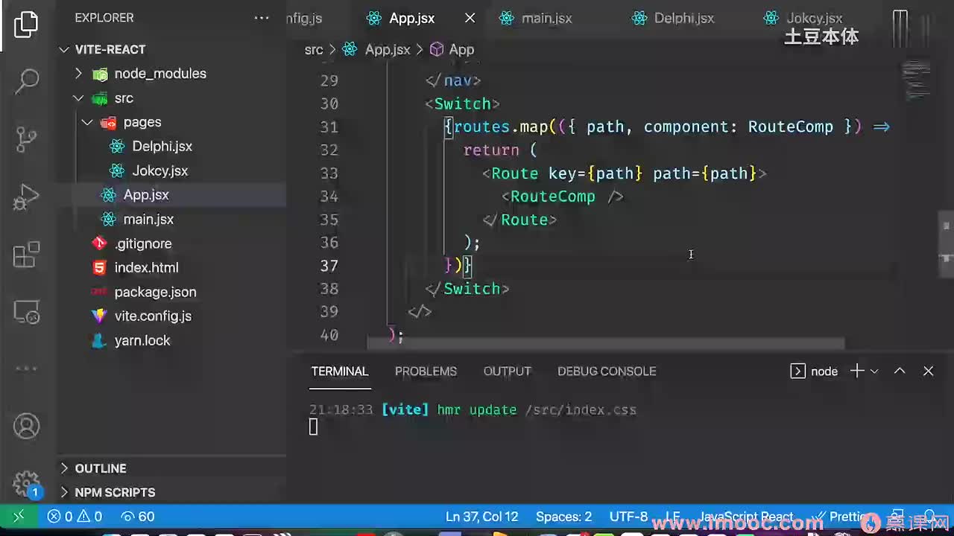This screenshot has width=954, height=536.
Task: Click line number 33 in the gutter
Action: tap(329, 173)
